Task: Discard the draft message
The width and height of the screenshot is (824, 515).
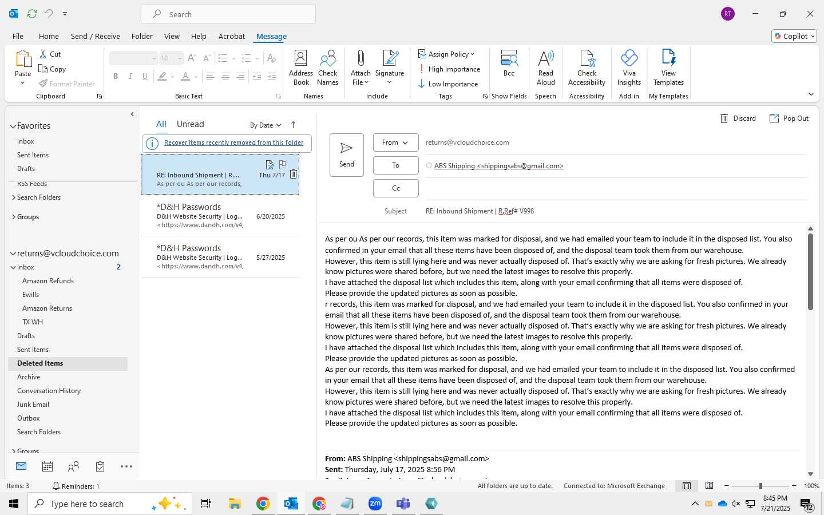Action: tap(738, 118)
